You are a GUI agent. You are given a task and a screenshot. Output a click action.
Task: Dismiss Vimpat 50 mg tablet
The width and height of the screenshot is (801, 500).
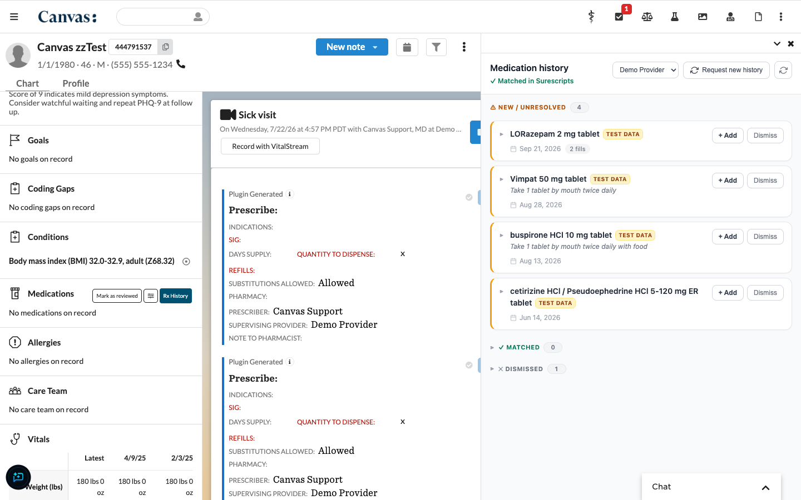[765, 181]
